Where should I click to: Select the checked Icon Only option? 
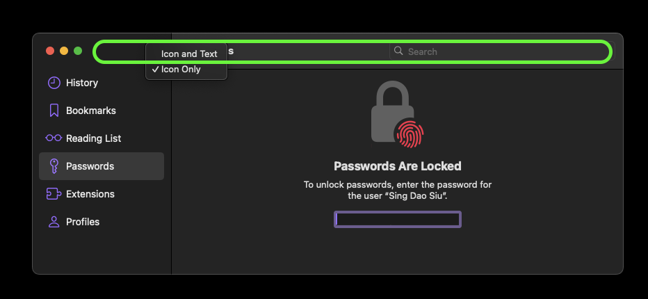tap(181, 70)
